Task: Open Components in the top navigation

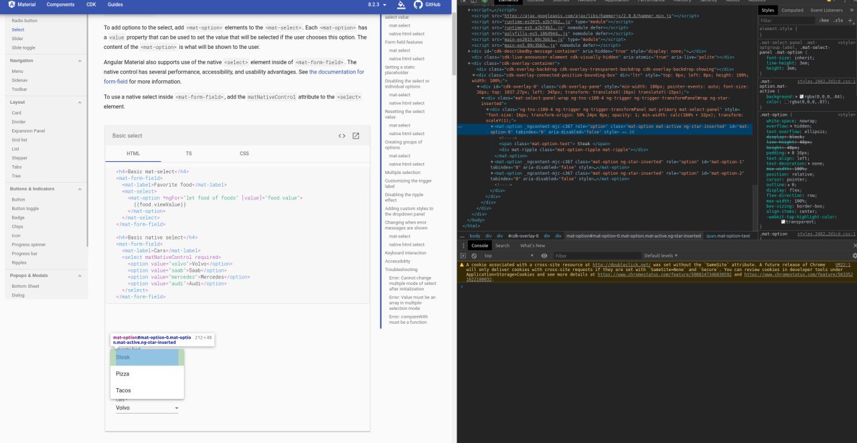Action: click(x=61, y=4)
